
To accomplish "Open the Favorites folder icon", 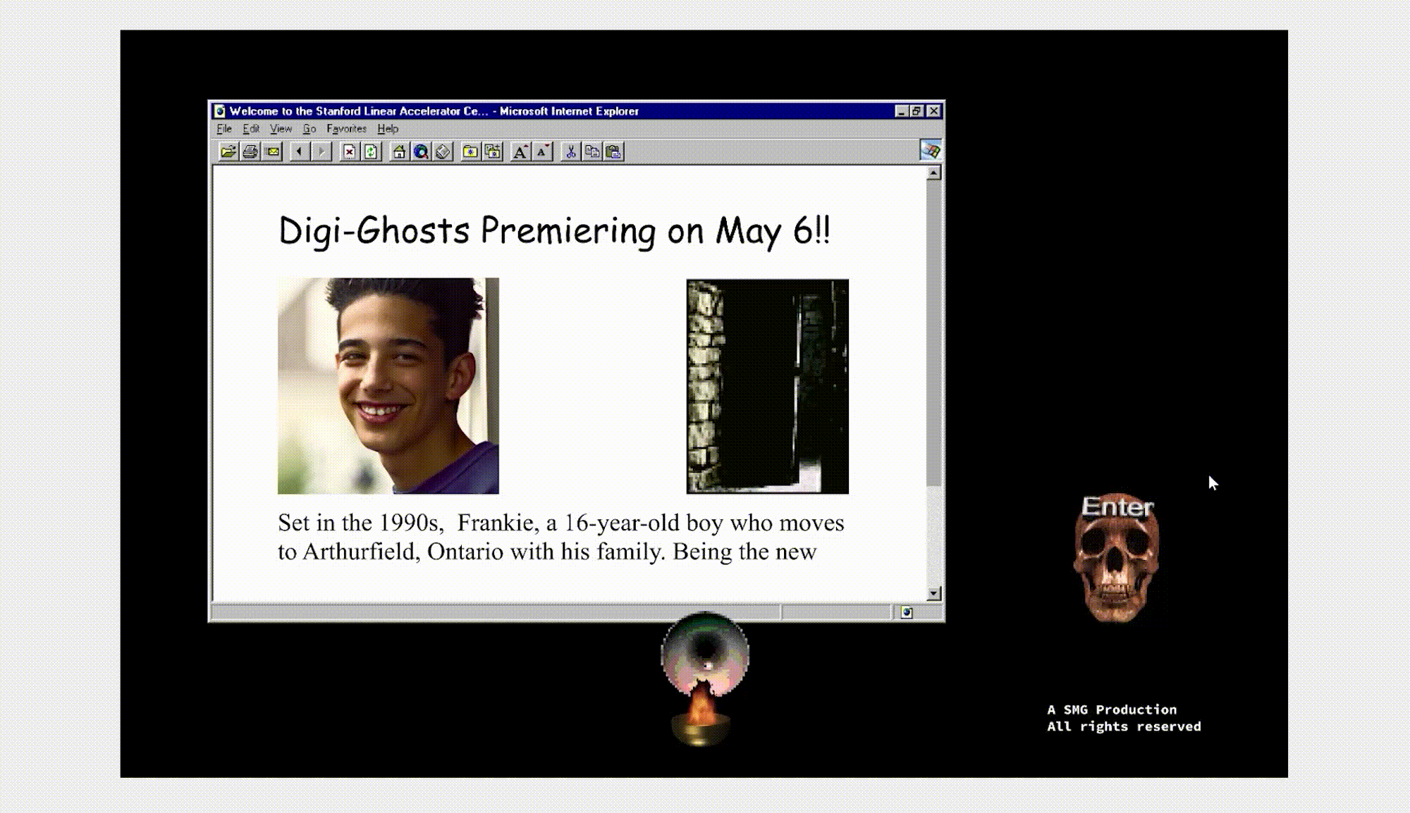I will [470, 151].
